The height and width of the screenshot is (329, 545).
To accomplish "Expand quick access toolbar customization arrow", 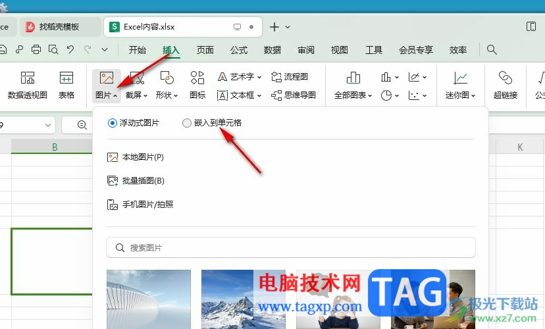I will 105,50.
